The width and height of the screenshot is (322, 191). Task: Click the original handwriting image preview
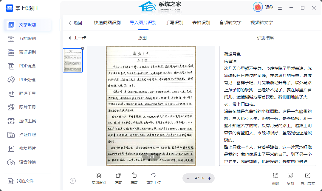tap(151, 106)
